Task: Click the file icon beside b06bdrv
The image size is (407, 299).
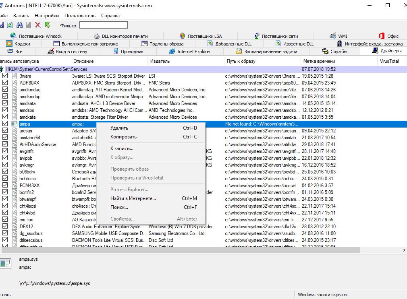Action: click(15, 172)
